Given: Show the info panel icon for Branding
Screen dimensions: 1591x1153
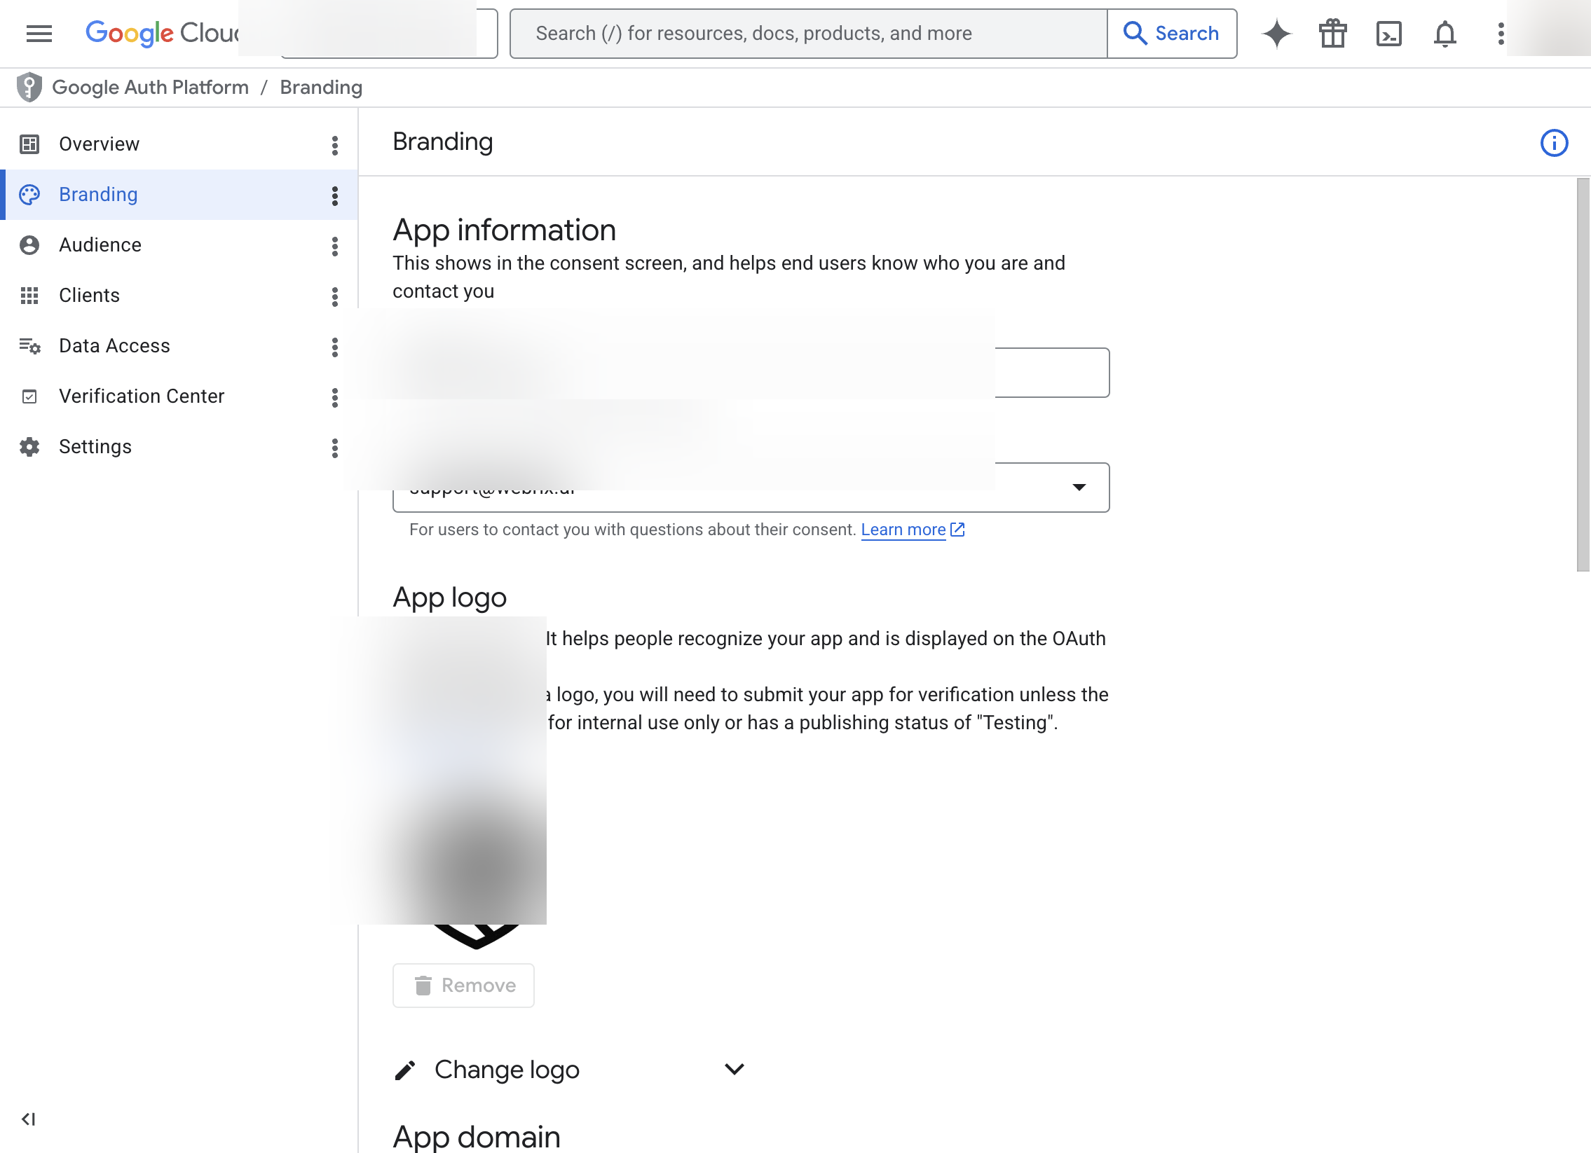Looking at the screenshot, I should tap(1554, 143).
